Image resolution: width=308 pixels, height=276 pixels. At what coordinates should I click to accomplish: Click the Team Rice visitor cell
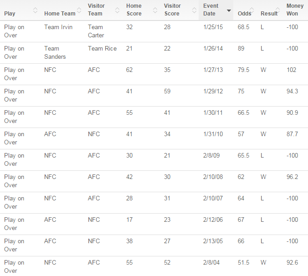pyautogui.click(x=102, y=48)
